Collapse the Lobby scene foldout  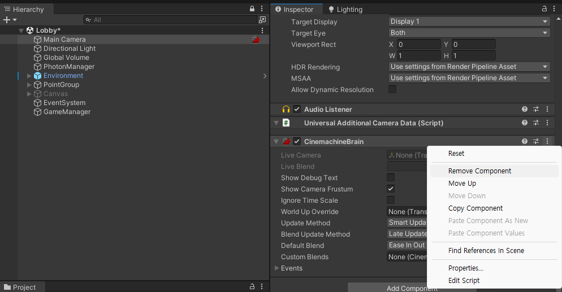21,30
